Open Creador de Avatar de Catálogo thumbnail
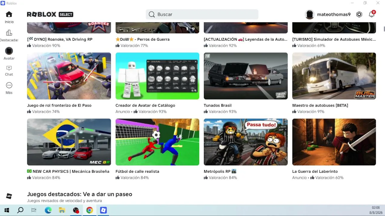Screen dimensions: 385x216 pyautogui.click(x=157, y=76)
